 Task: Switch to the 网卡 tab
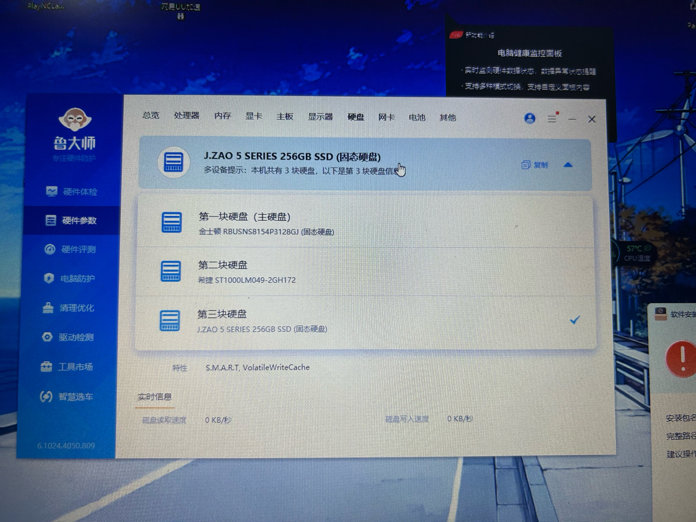[386, 117]
